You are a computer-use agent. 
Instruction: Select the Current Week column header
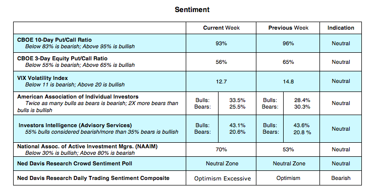[221, 28]
